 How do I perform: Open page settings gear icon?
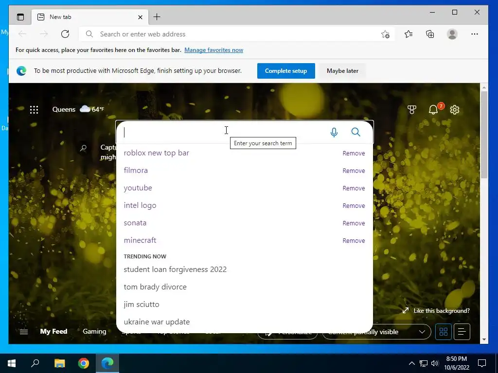[455, 110]
